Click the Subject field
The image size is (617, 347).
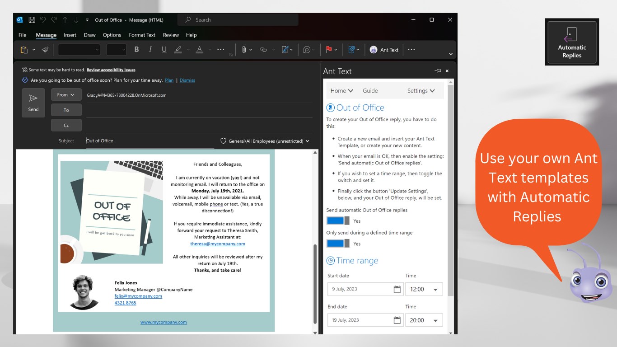[x=150, y=141]
